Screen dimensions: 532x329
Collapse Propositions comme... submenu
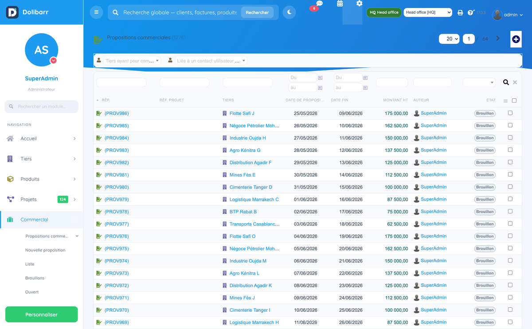tap(77, 236)
